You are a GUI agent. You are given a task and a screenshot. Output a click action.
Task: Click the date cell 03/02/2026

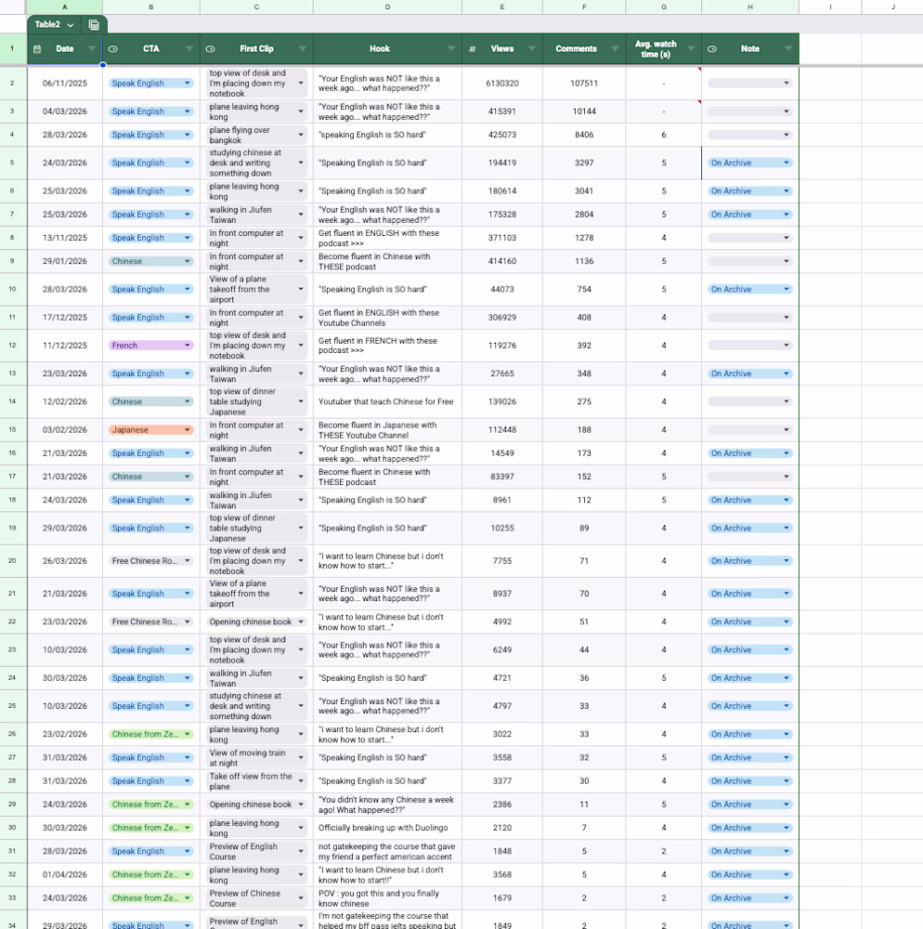tap(64, 429)
